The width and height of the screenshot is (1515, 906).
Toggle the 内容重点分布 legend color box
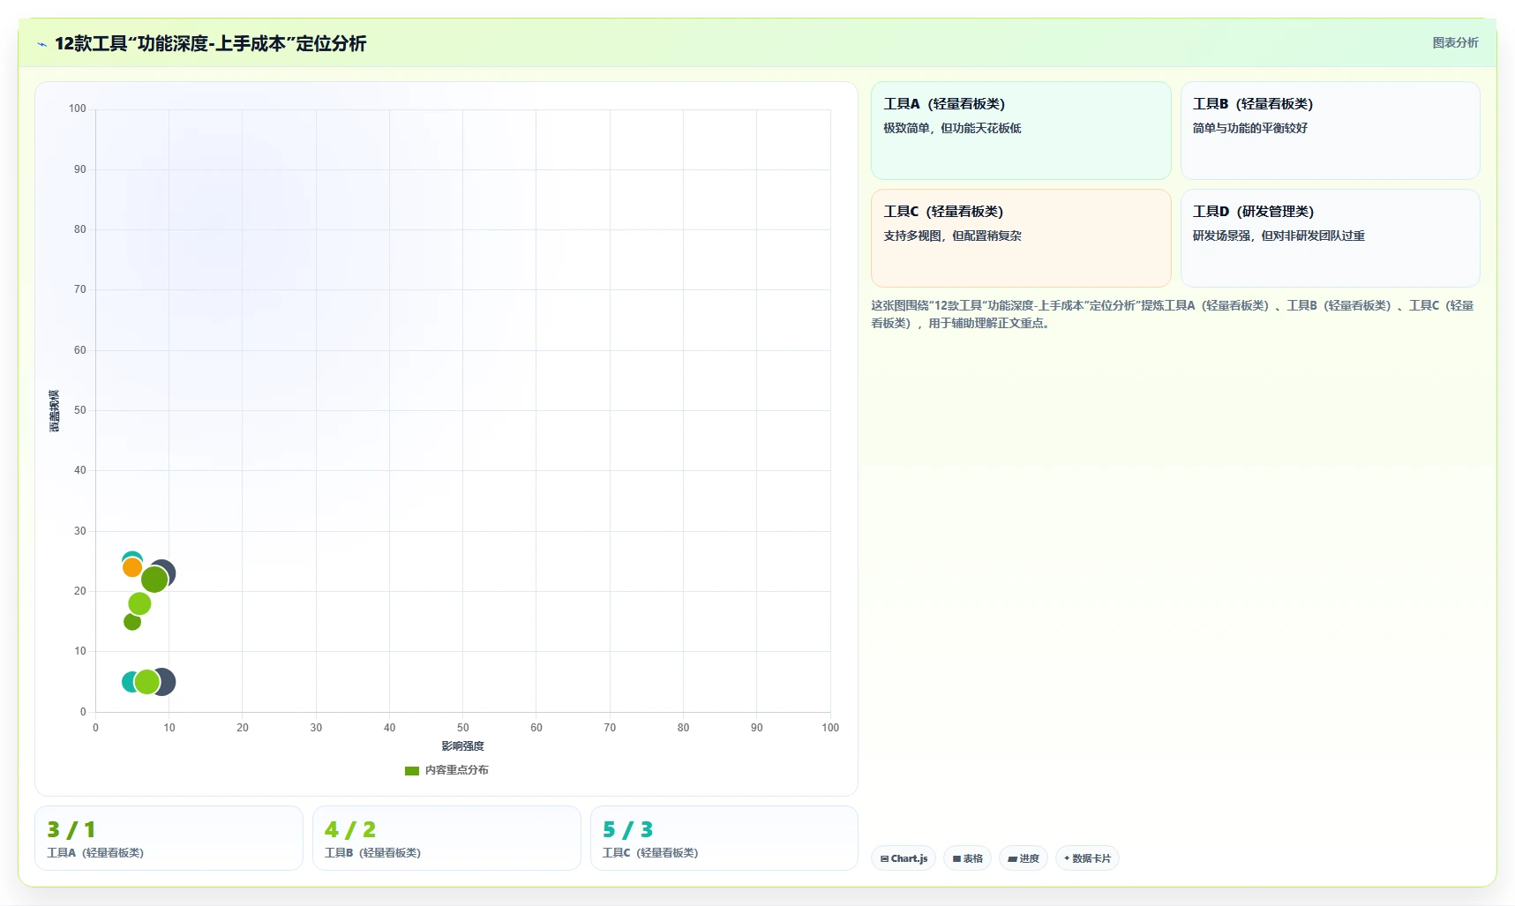pyautogui.click(x=412, y=770)
